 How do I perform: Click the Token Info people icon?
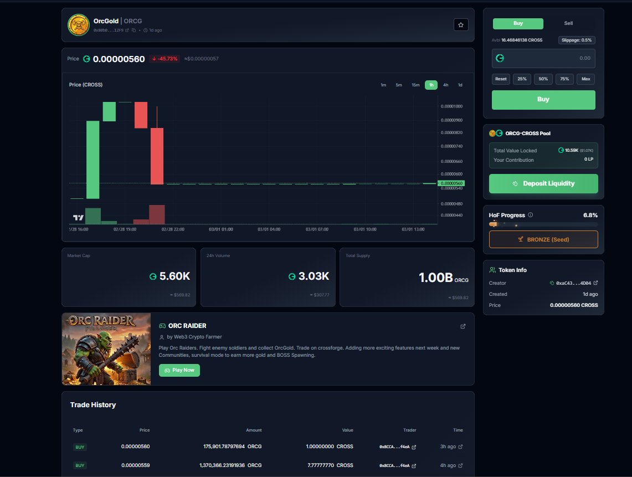(492, 270)
